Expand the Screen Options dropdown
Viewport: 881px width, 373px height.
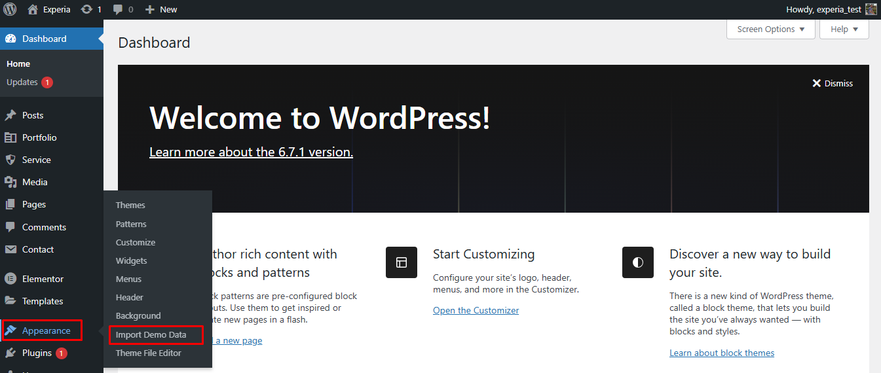[x=771, y=29]
